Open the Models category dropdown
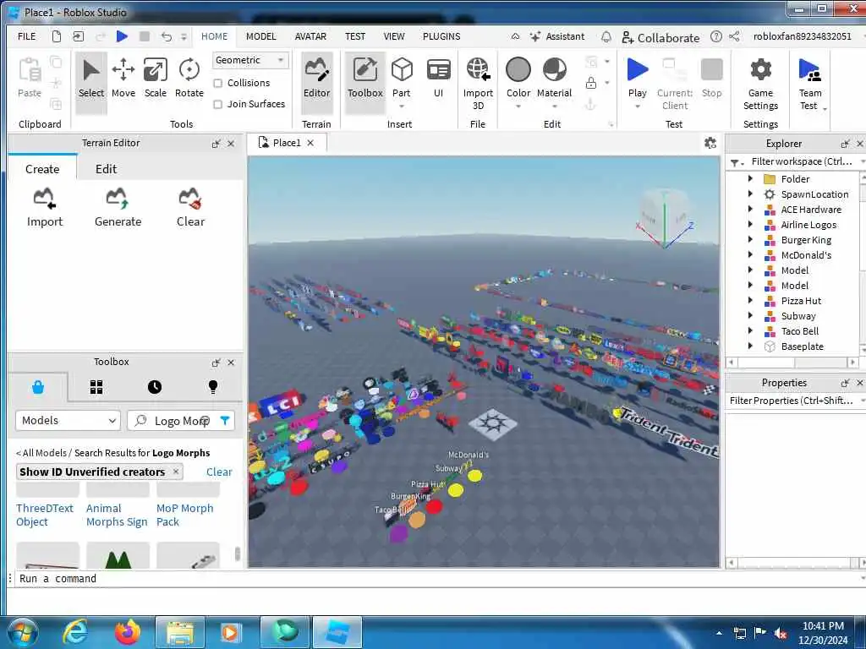Image resolution: width=866 pixels, height=649 pixels. point(68,421)
